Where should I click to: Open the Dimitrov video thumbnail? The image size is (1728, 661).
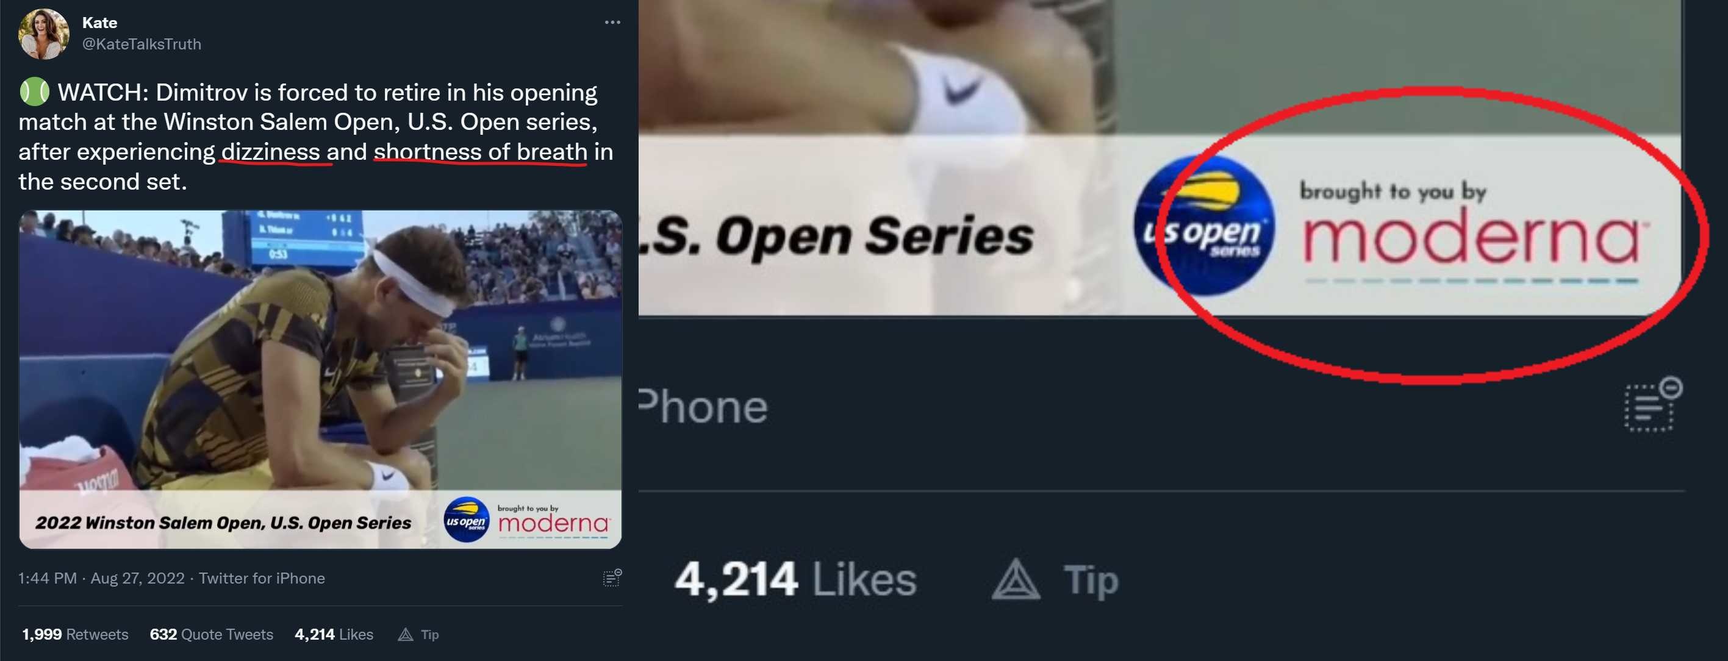pos(321,379)
